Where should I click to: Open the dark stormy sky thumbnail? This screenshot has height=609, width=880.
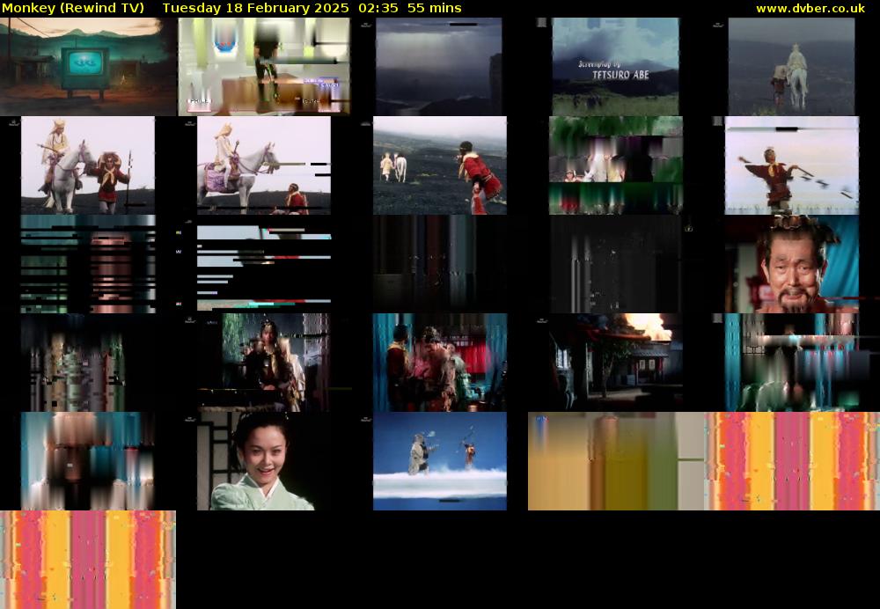tap(439, 66)
